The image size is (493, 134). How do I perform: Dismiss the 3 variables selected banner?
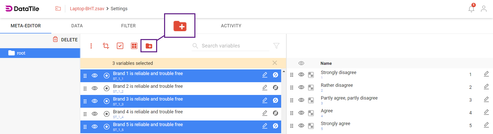(275, 63)
